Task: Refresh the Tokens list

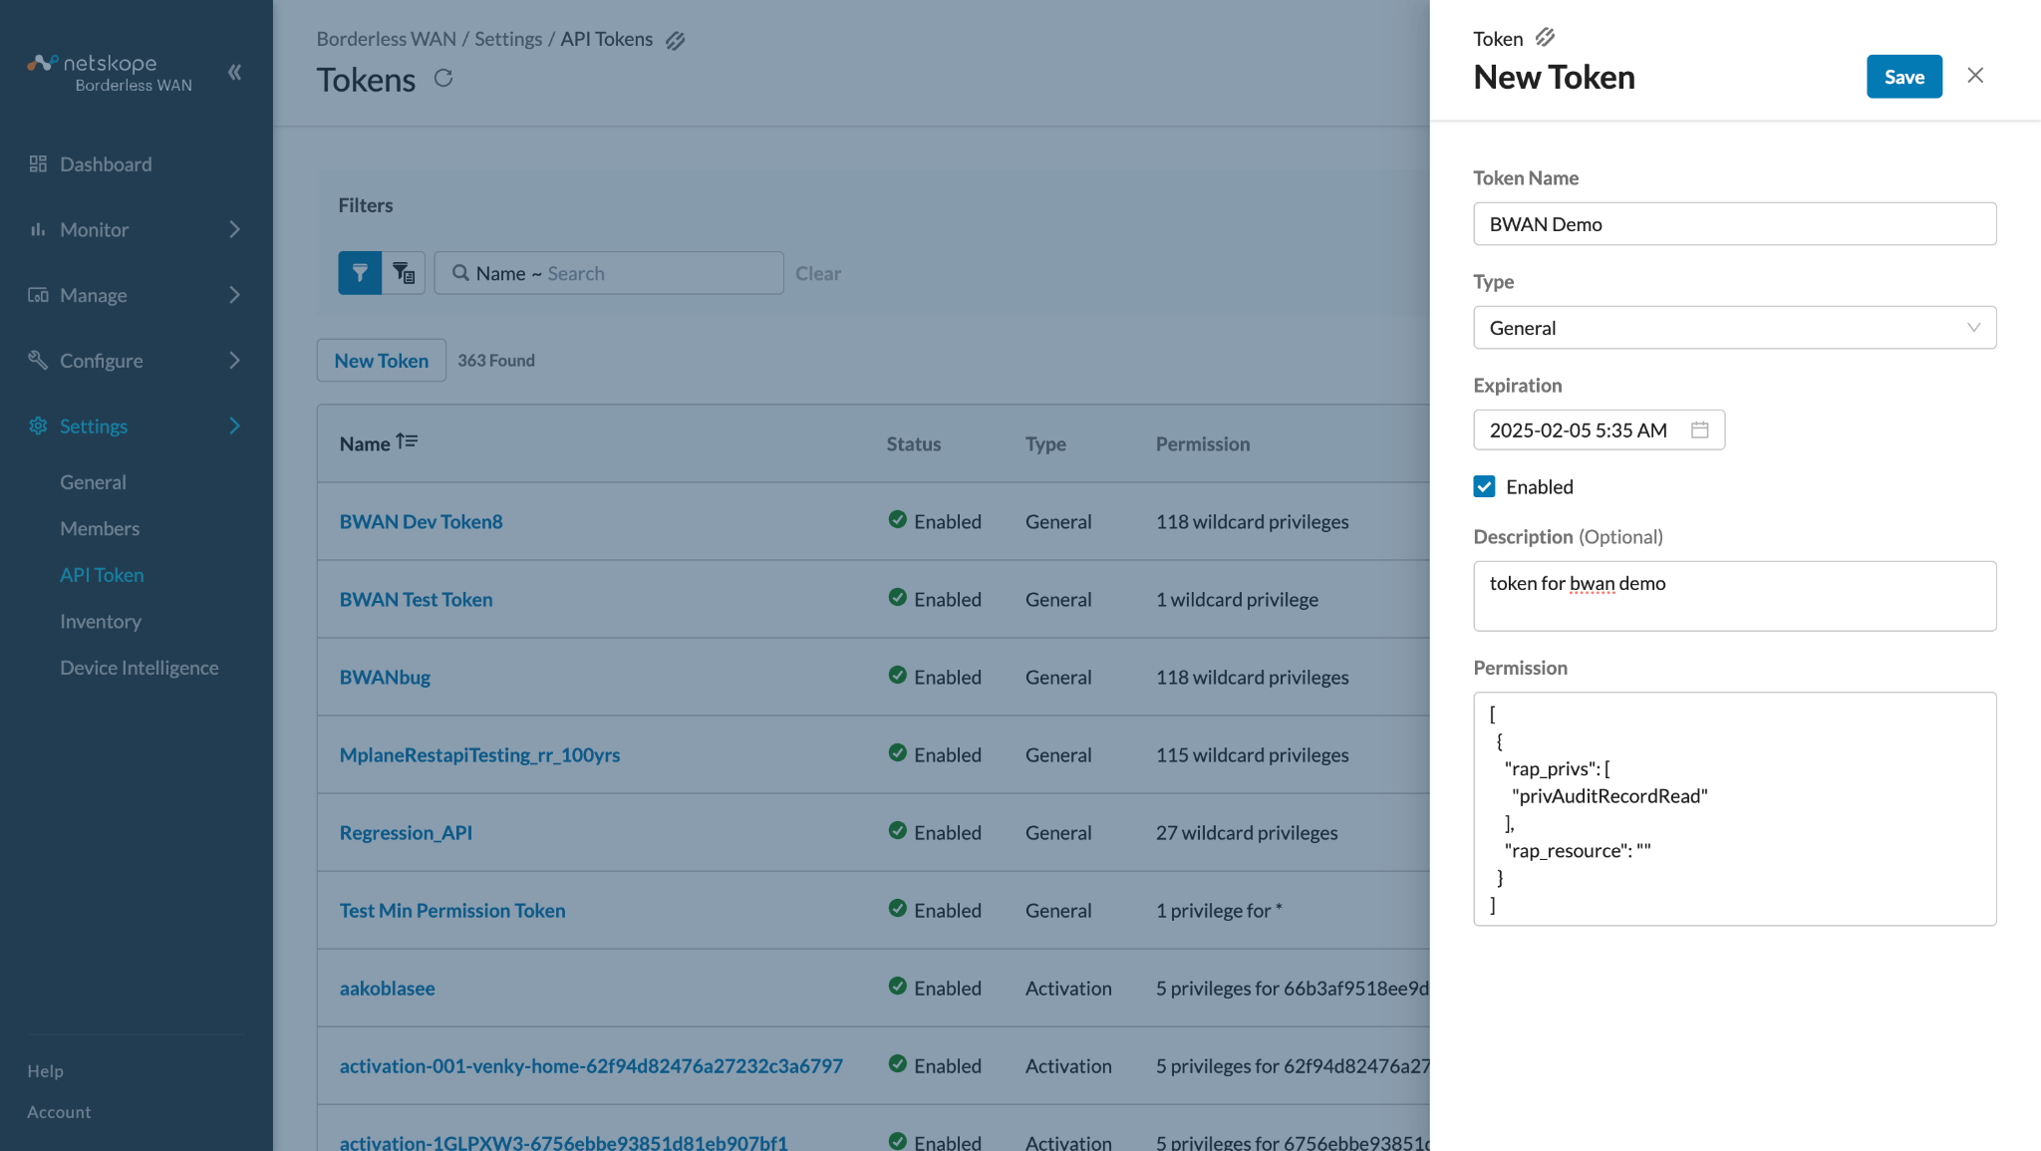Action: click(x=443, y=78)
